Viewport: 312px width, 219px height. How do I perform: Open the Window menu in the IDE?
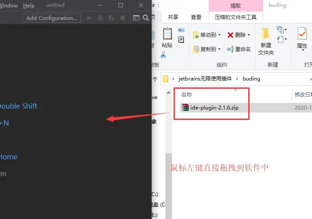(x=9, y=5)
